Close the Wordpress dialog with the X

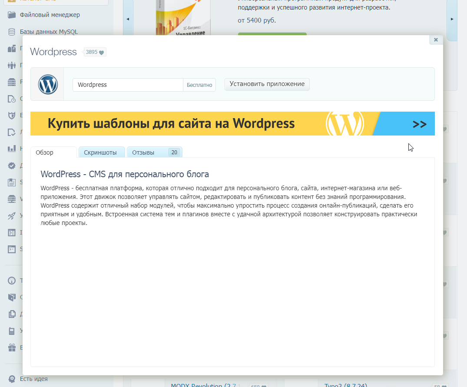[436, 40]
